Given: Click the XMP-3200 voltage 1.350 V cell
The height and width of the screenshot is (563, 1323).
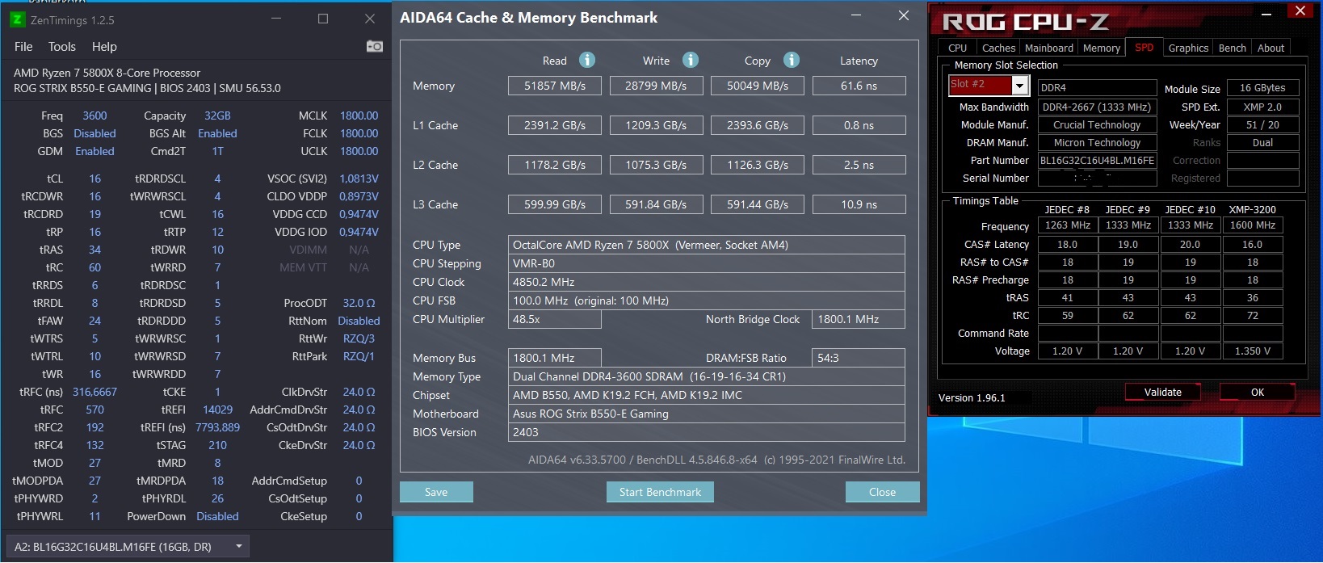Looking at the screenshot, I should (1252, 351).
